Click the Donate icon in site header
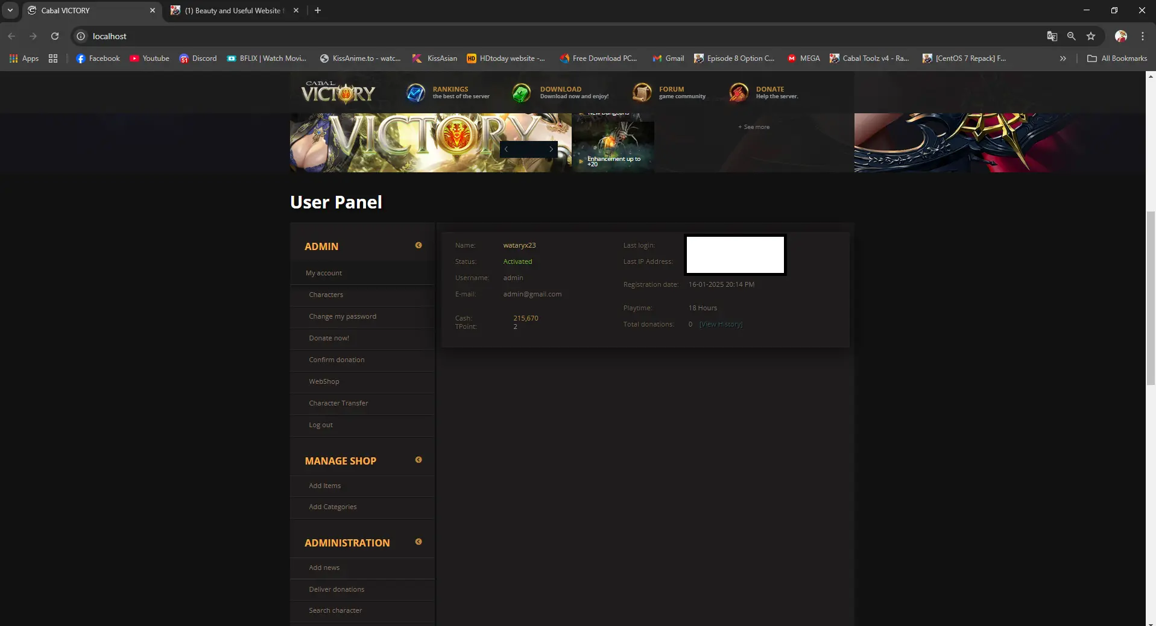Screen dimensions: 1156x626 click(x=738, y=93)
